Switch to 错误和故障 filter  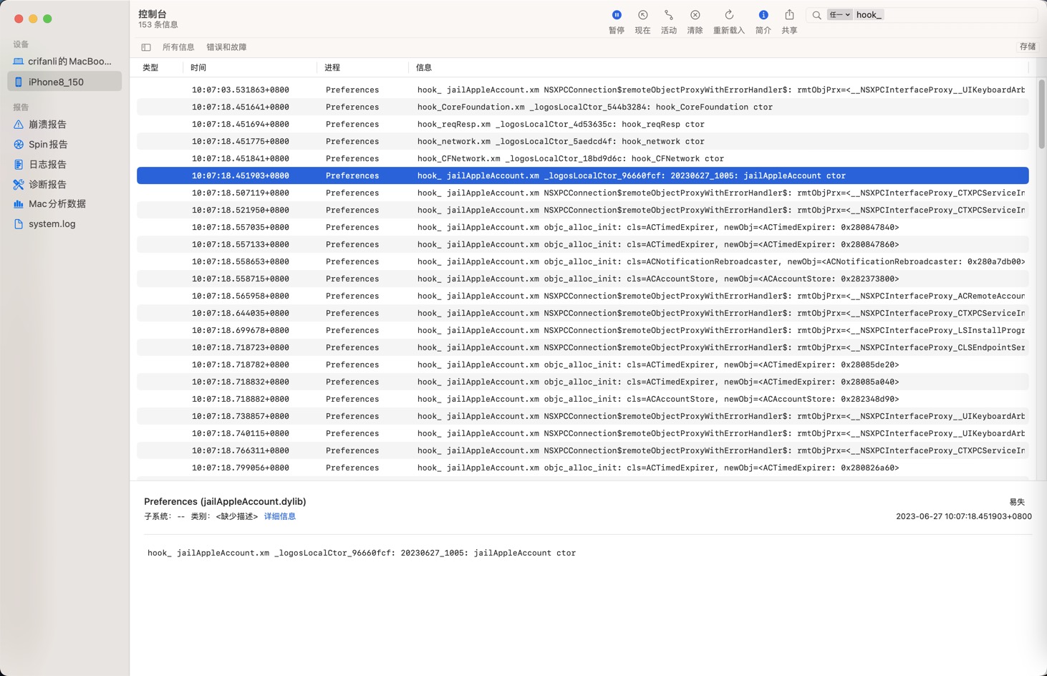click(x=226, y=47)
